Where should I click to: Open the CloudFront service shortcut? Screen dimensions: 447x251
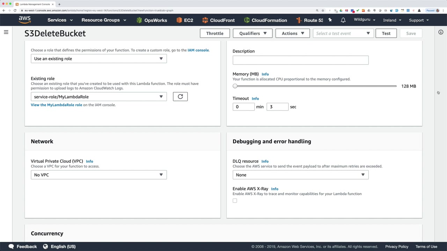click(x=218, y=20)
